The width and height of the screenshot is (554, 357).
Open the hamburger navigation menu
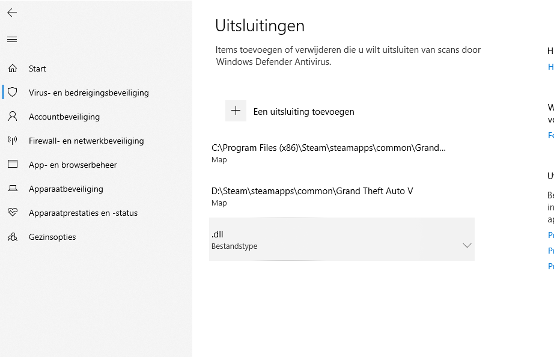coord(12,40)
